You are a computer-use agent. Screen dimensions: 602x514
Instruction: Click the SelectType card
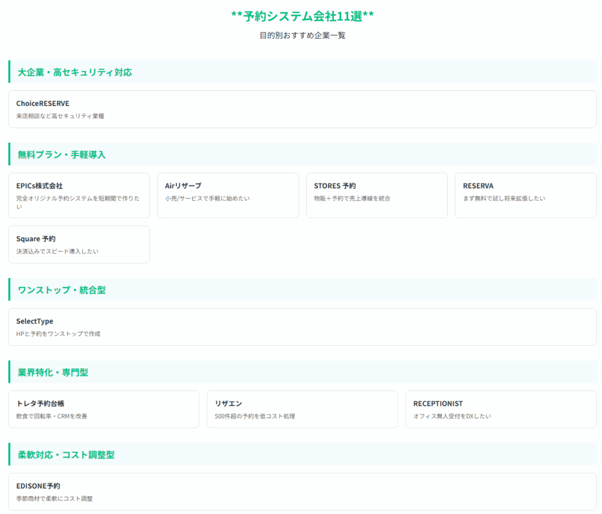coord(302,327)
